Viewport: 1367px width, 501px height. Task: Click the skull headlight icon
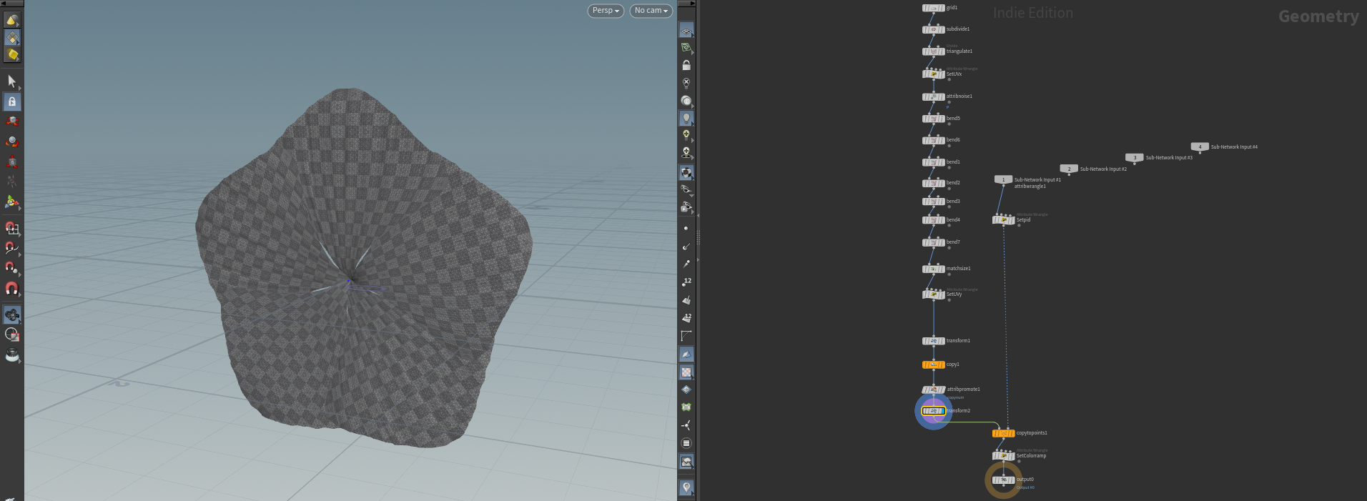coord(686,152)
